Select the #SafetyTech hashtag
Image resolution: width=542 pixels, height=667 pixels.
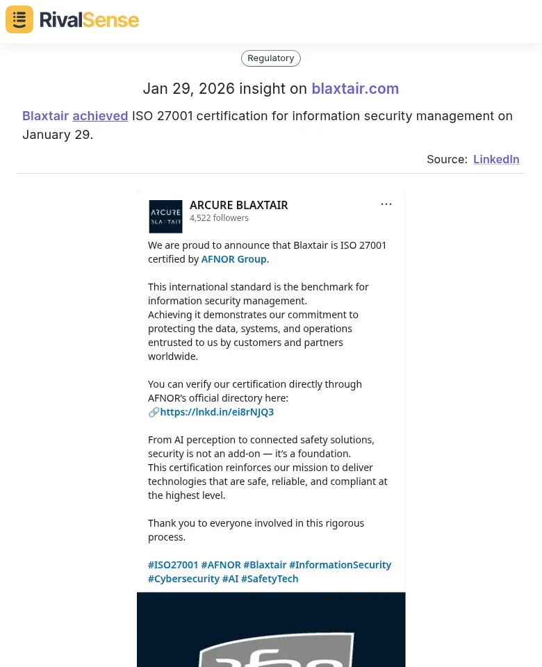[x=270, y=578]
